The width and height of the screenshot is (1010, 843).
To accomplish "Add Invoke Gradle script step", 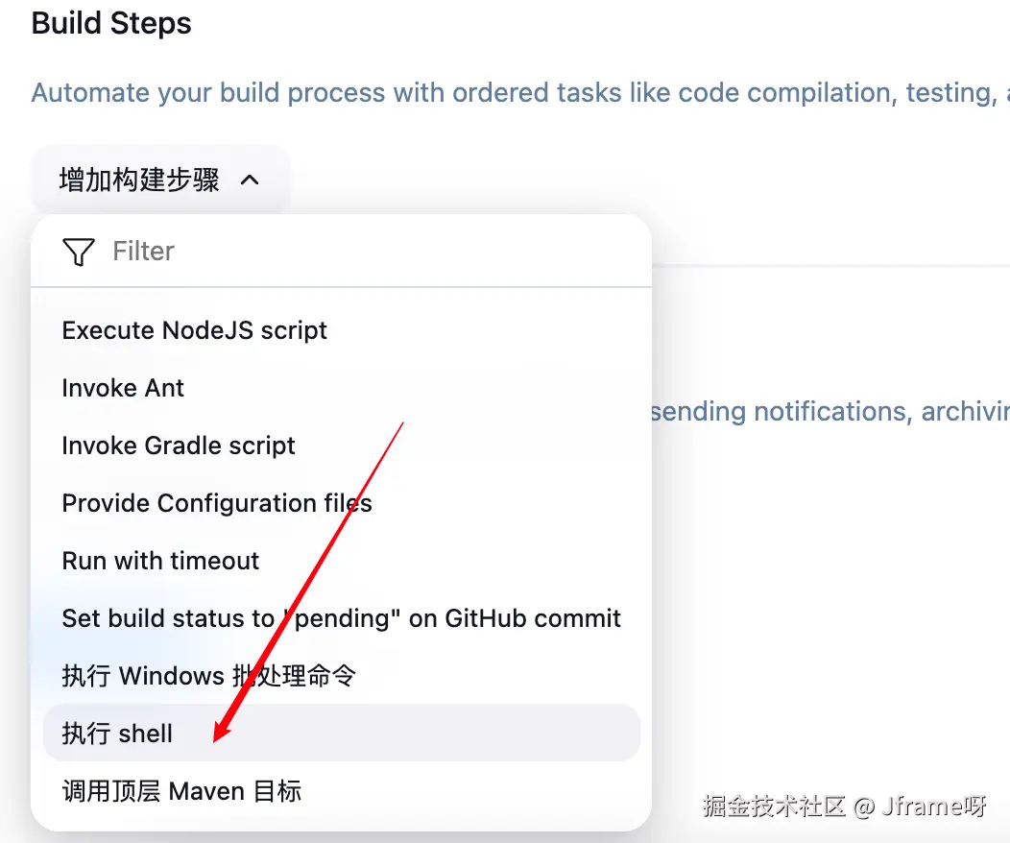I will 179,446.
